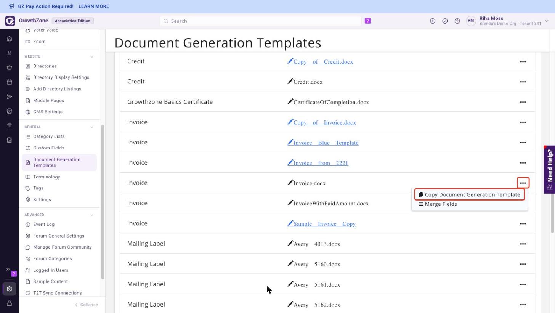Open the Need Help? side tab
Image resolution: width=555 pixels, height=313 pixels.
(x=549, y=170)
